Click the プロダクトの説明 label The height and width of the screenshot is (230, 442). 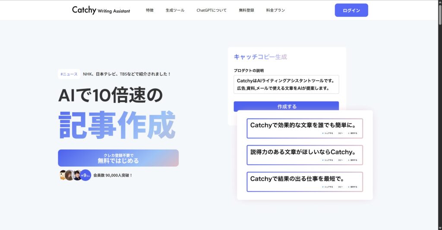pos(249,71)
